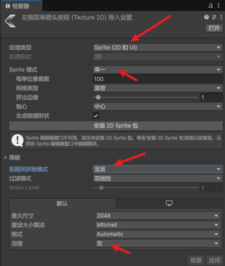The image size is (225, 266).
Task: Click the 过滤模式 label
Action: pos(20,178)
